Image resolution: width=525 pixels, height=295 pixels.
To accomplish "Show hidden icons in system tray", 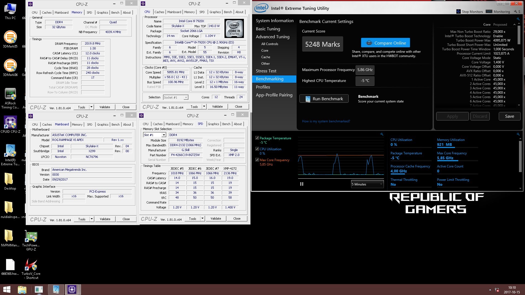I will pos(490,290).
